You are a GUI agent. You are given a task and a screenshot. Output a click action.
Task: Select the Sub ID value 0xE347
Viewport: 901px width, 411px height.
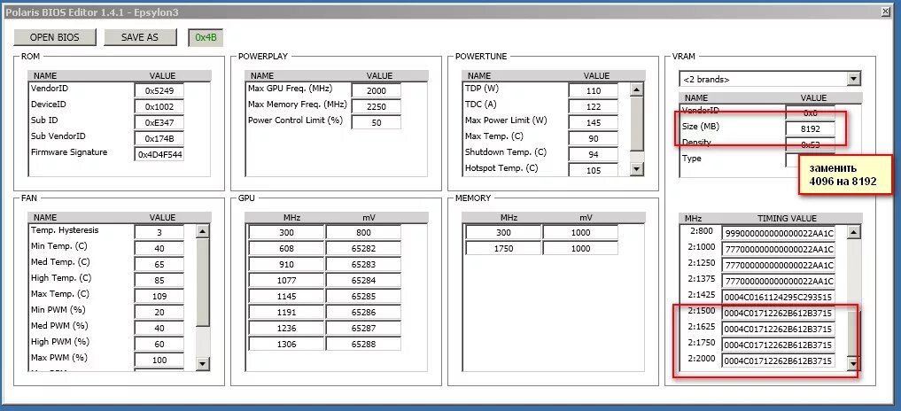click(159, 123)
